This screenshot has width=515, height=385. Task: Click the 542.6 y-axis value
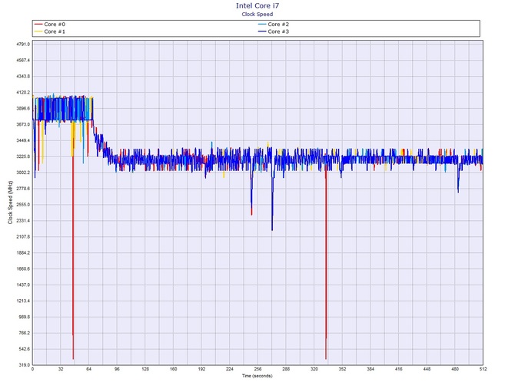tap(25, 349)
